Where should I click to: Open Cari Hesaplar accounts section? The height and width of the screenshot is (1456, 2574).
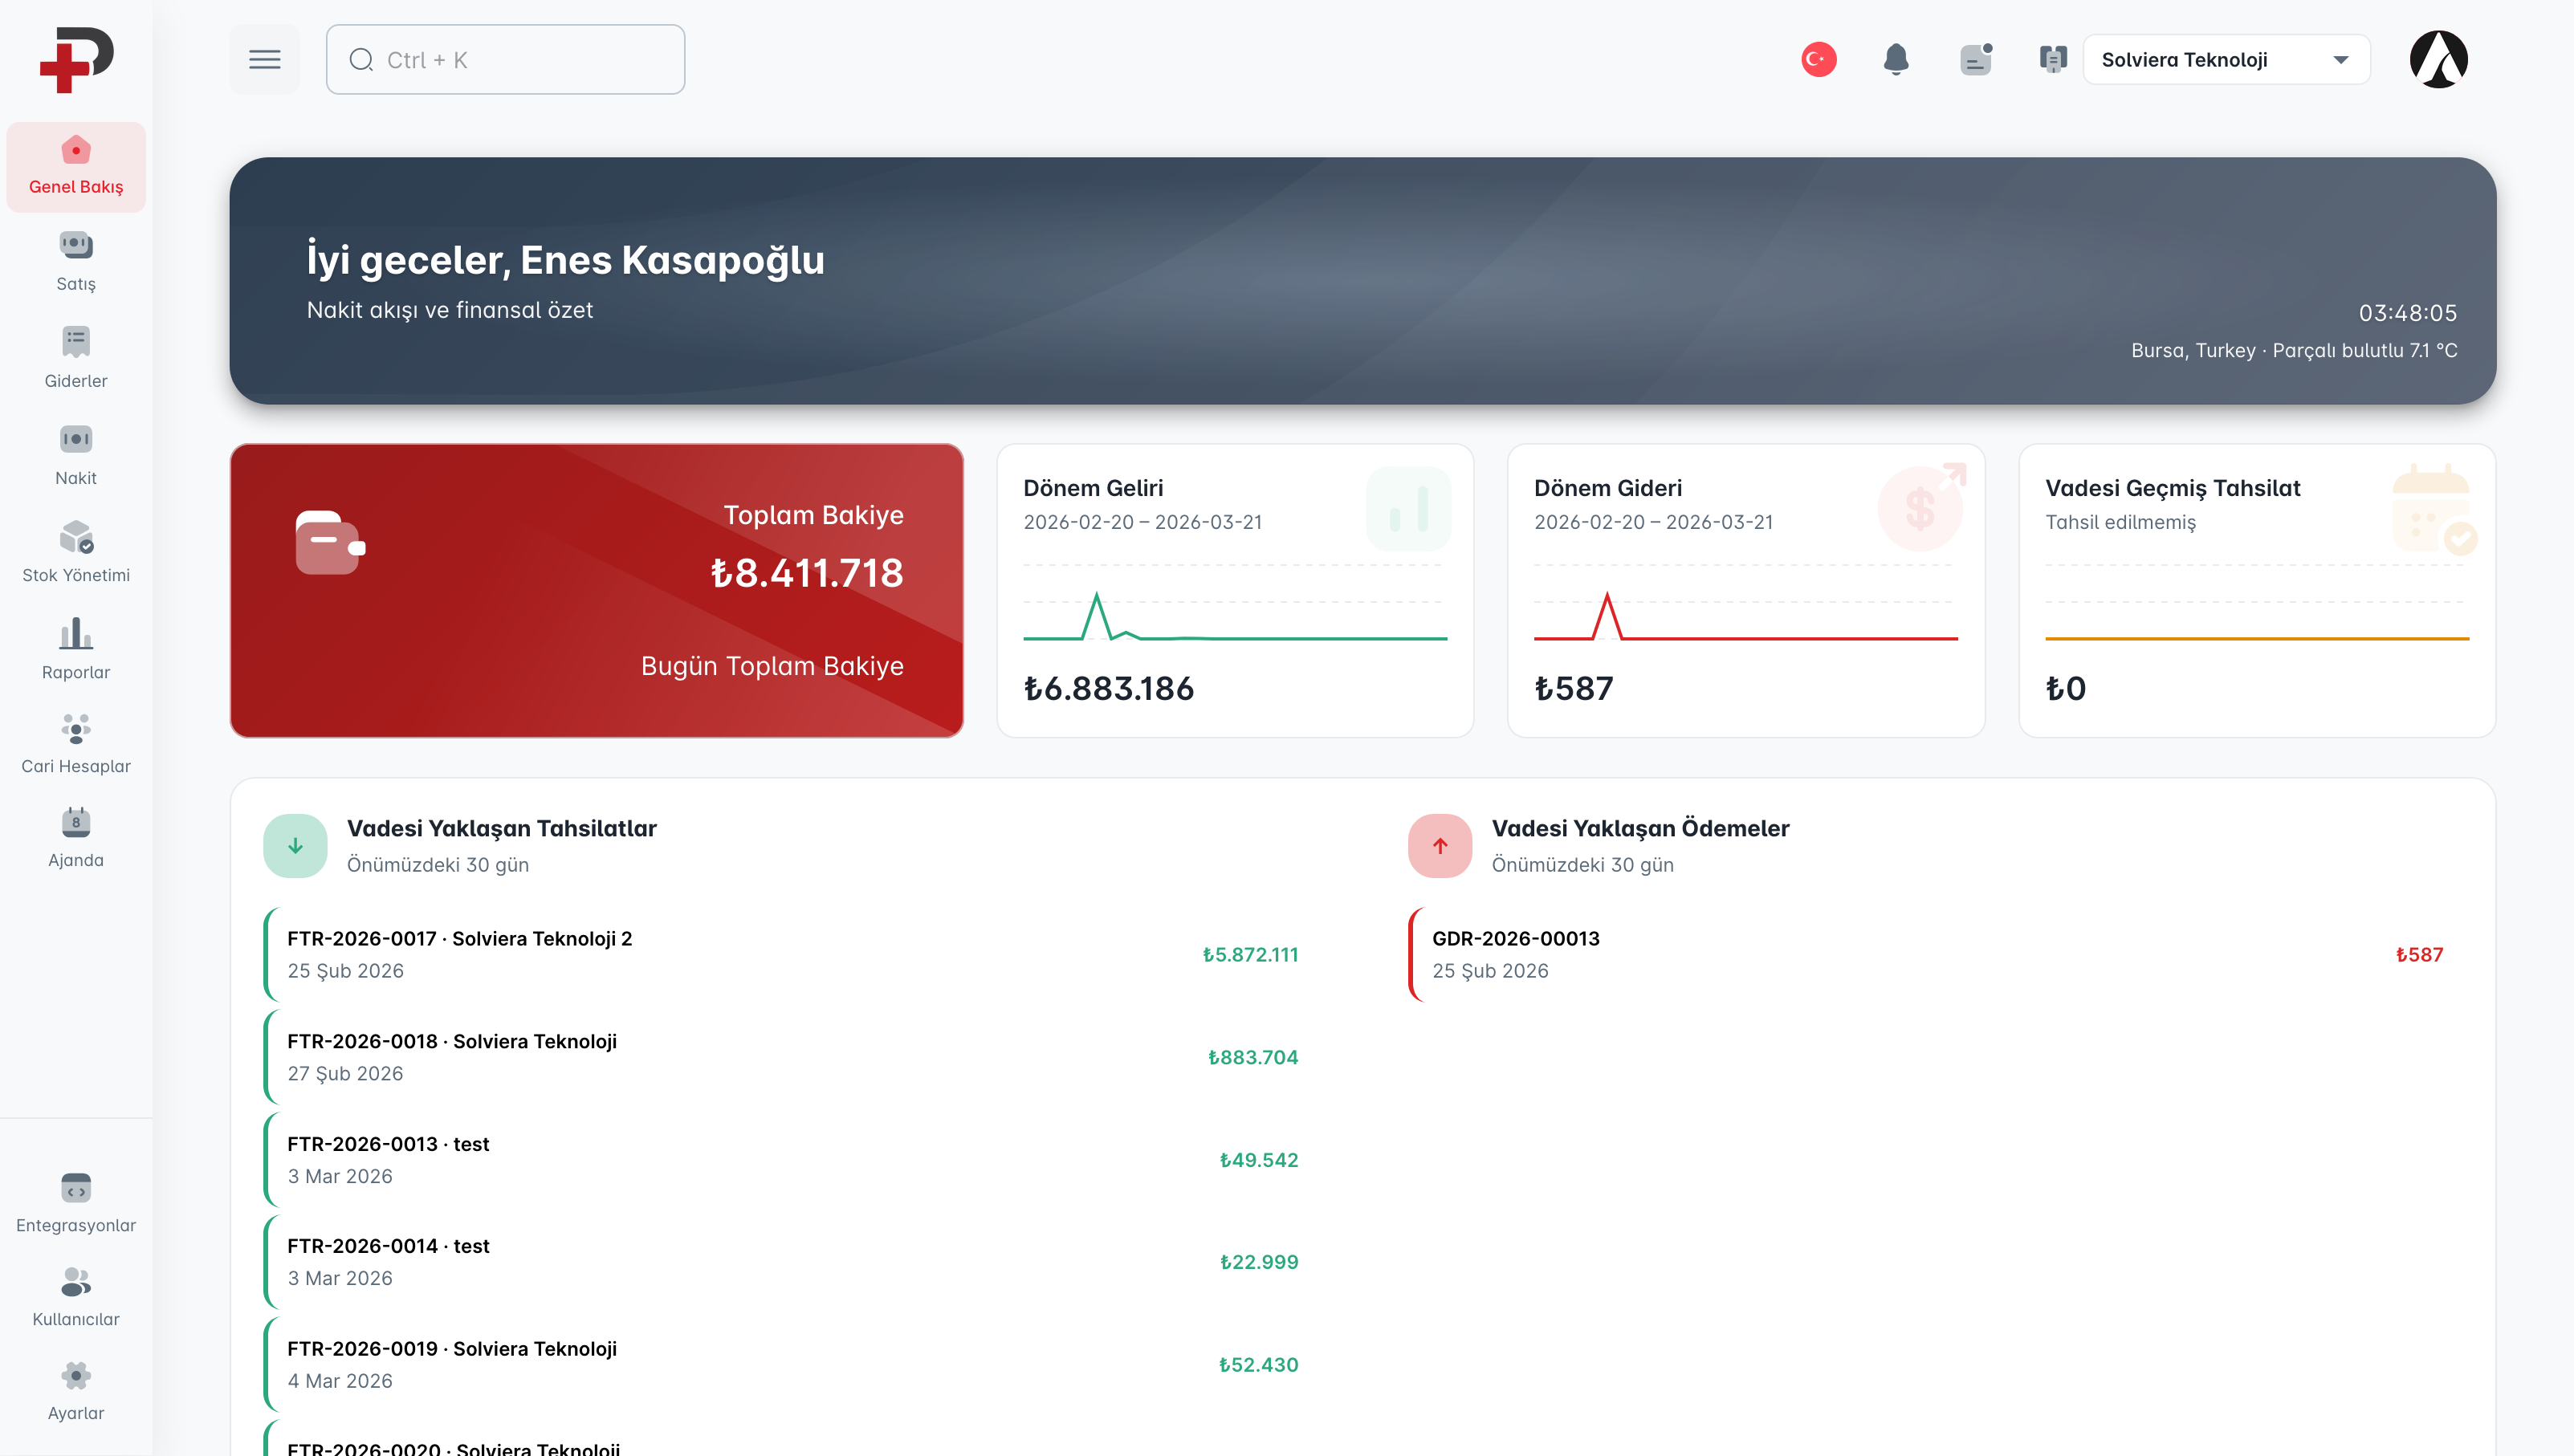(x=76, y=743)
